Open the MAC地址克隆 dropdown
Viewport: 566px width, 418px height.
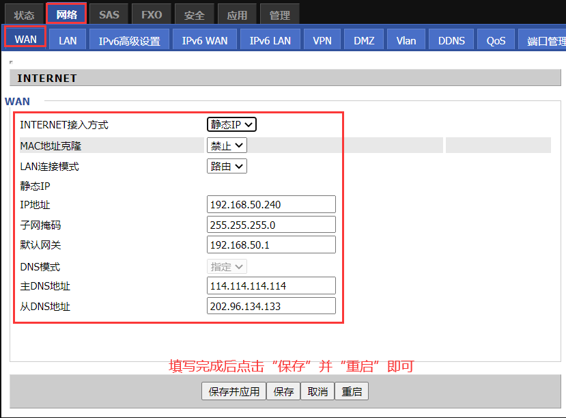pos(227,145)
